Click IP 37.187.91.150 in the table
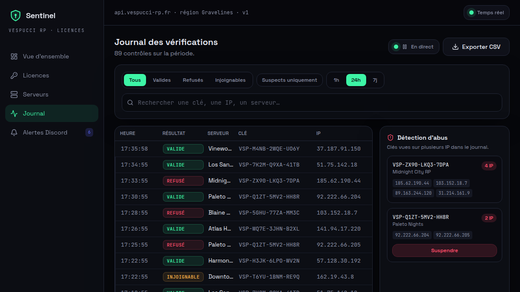Image resolution: width=520 pixels, height=292 pixels. (339, 149)
